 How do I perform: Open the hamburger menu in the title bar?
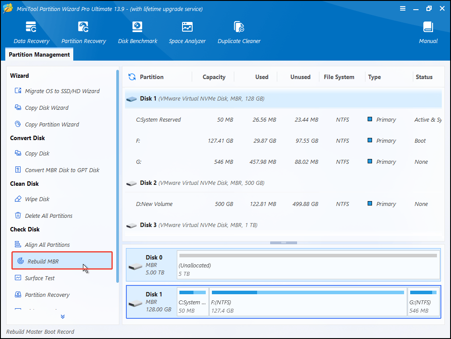pyautogui.click(x=403, y=9)
